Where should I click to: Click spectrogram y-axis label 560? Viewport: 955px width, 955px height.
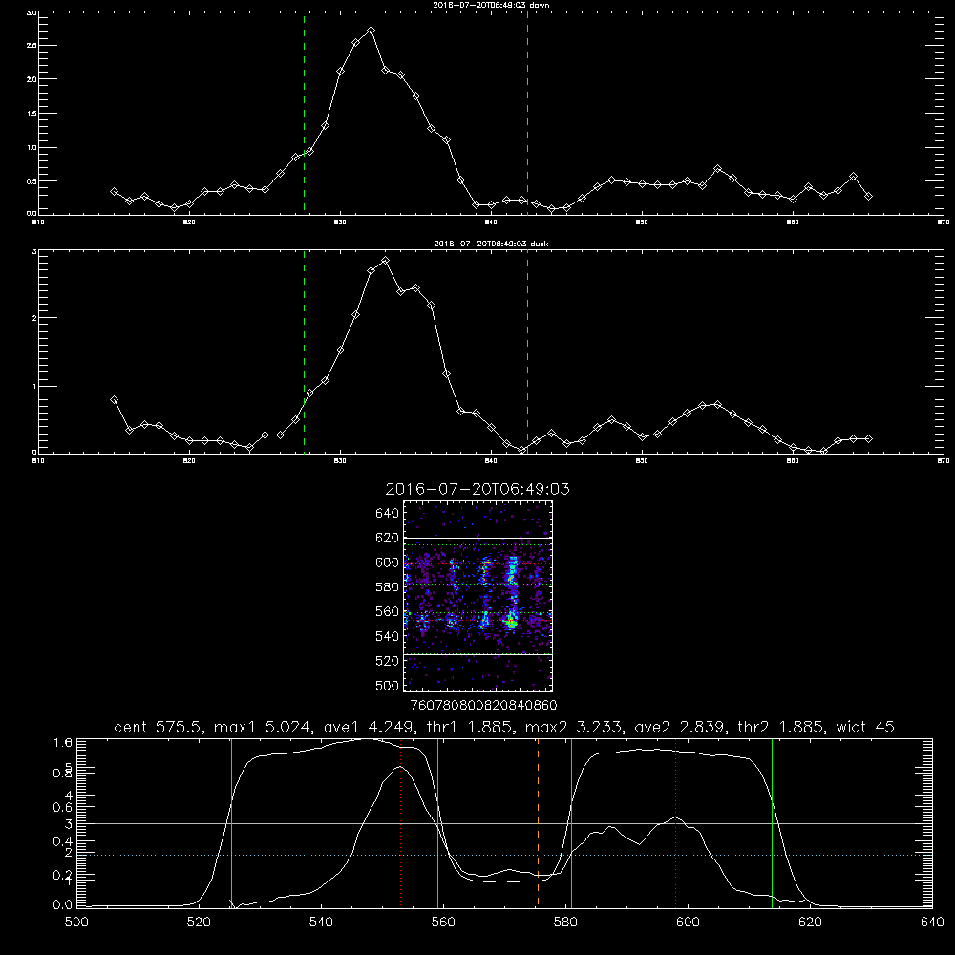(388, 611)
